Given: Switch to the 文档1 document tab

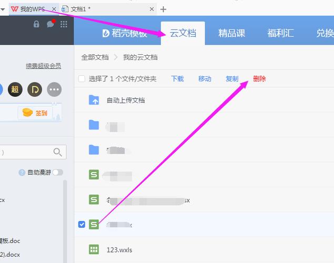Looking at the screenshot, I should coord(108,9).
